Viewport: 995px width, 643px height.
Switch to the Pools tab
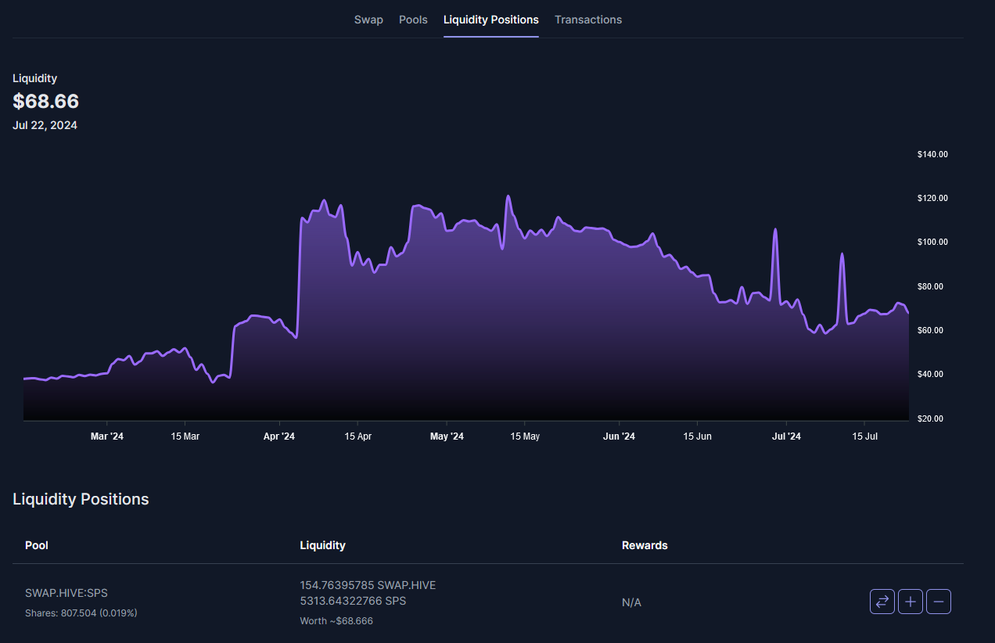click(x=413, y=20)
